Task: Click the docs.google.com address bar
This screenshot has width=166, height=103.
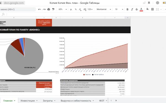Action: click(14, 3)
